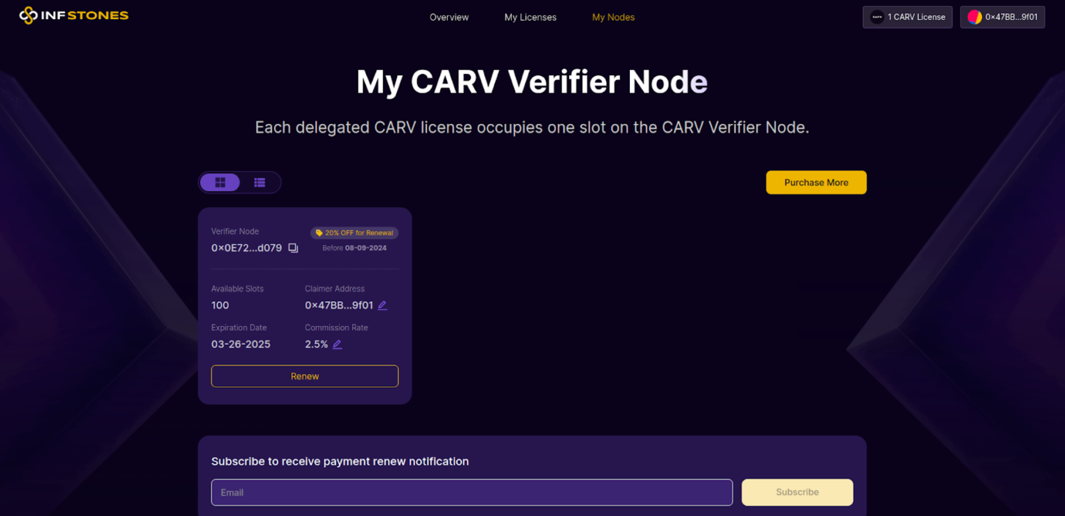This screenshot has height=516, width=1065.
Task: Focus the Email input field
Action: (x=472, y=492)
